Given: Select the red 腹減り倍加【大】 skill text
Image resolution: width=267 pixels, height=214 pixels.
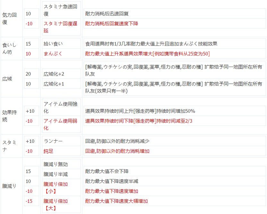Looking at the screenshot, I should 55,205.
